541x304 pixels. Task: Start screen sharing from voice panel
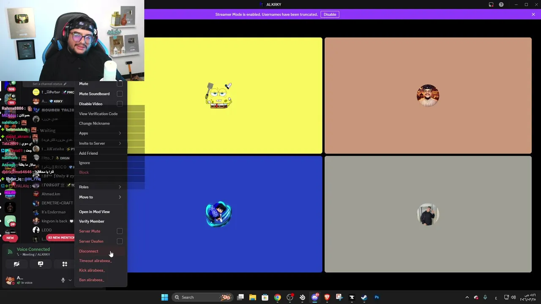tap(41, 264)
